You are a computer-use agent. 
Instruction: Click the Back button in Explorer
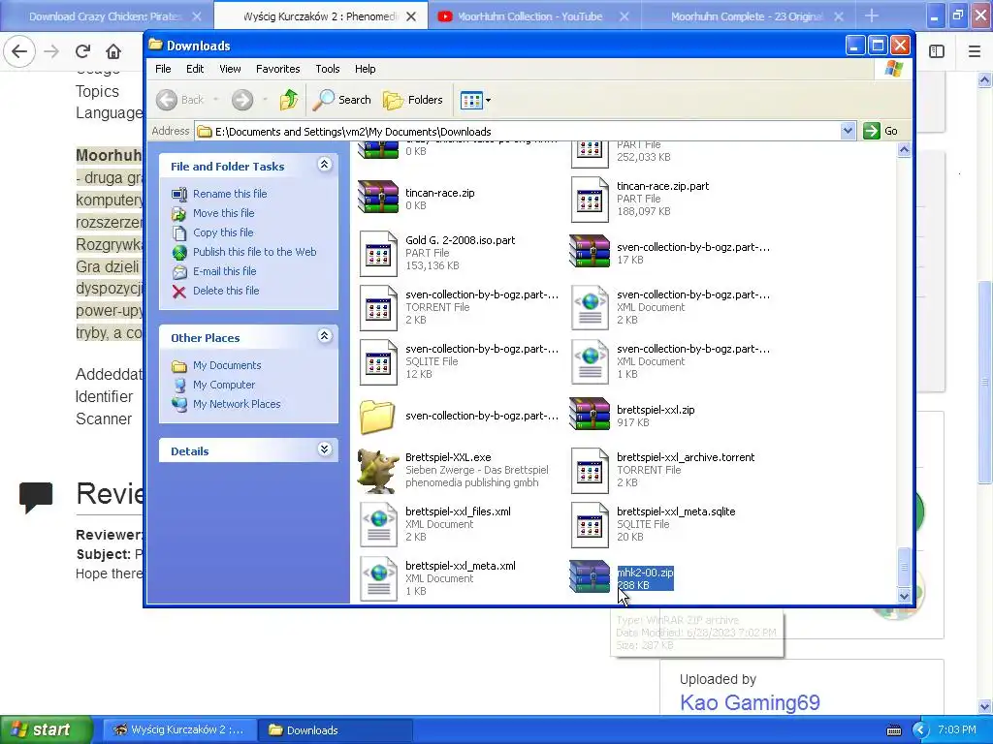click(x=181, y=100)
